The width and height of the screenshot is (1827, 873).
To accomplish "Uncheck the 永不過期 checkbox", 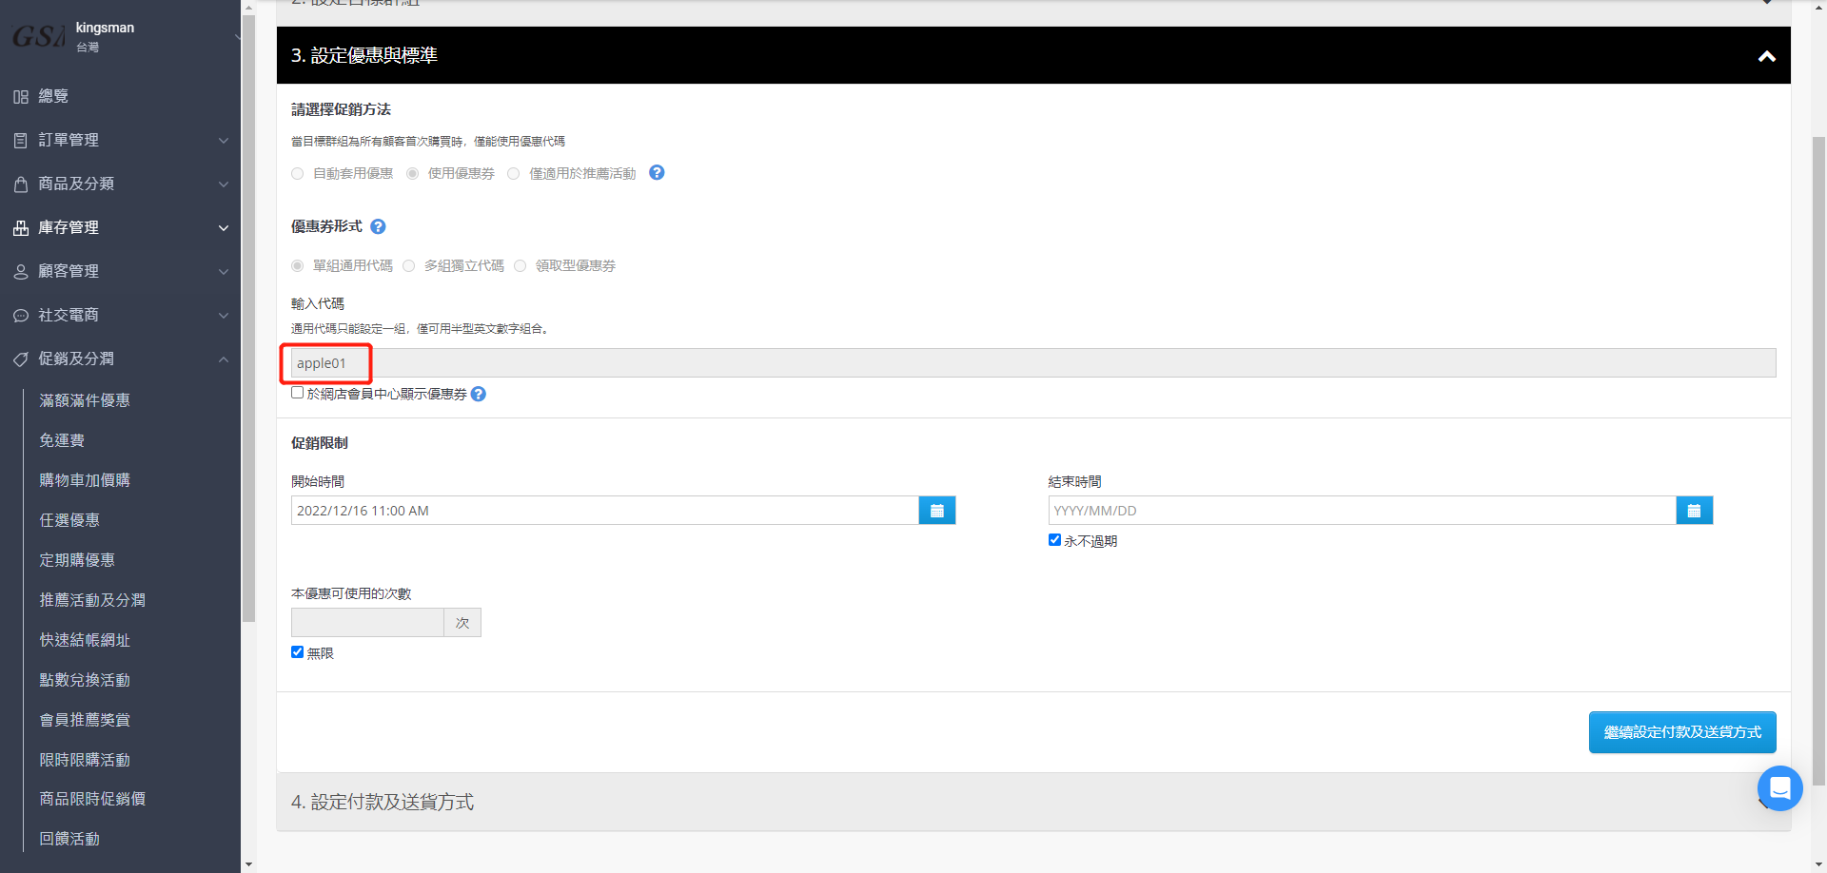I will (1054, 540).
